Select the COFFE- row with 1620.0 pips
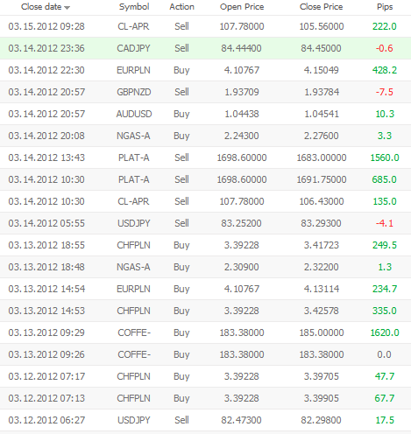 pos(205,332)
